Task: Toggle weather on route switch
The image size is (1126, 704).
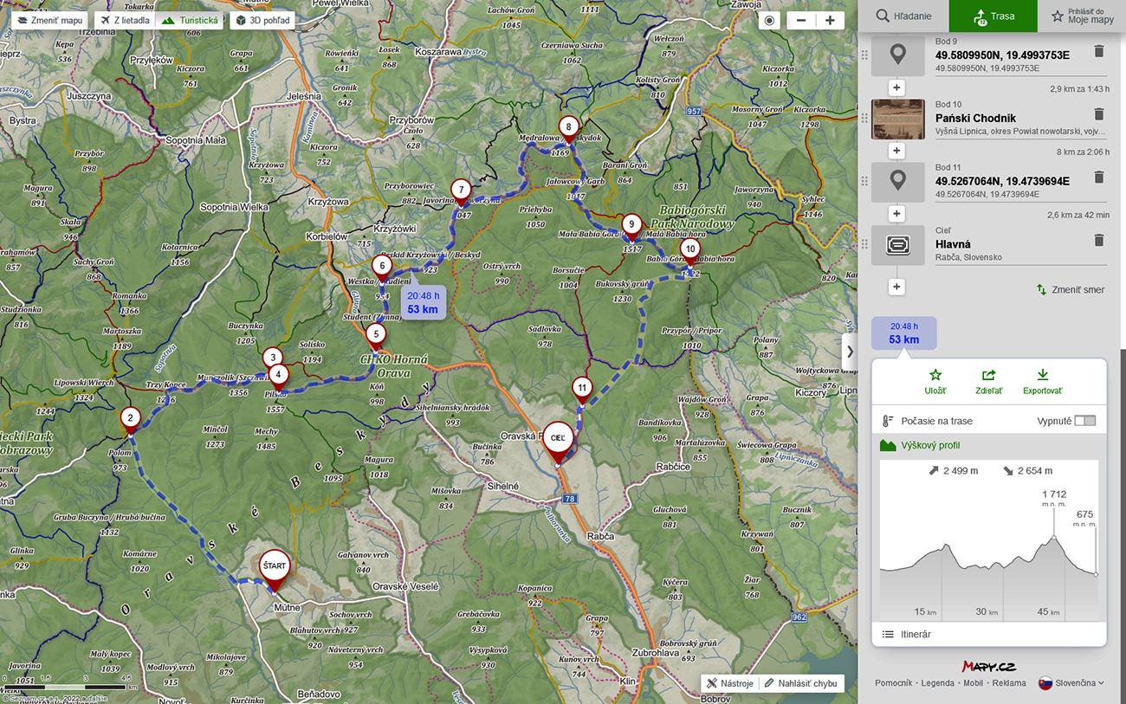Action: [1084, 421]
